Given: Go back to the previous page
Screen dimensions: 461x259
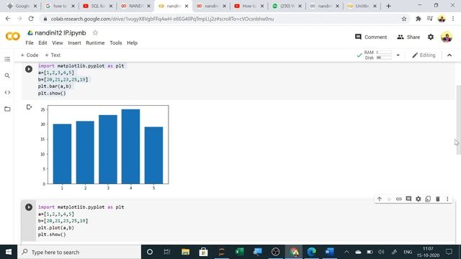Looking at the screenshot, I should coord(8,19).
